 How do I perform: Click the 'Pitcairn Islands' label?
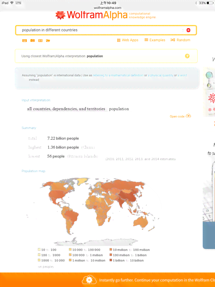click(x=82, y=156)
